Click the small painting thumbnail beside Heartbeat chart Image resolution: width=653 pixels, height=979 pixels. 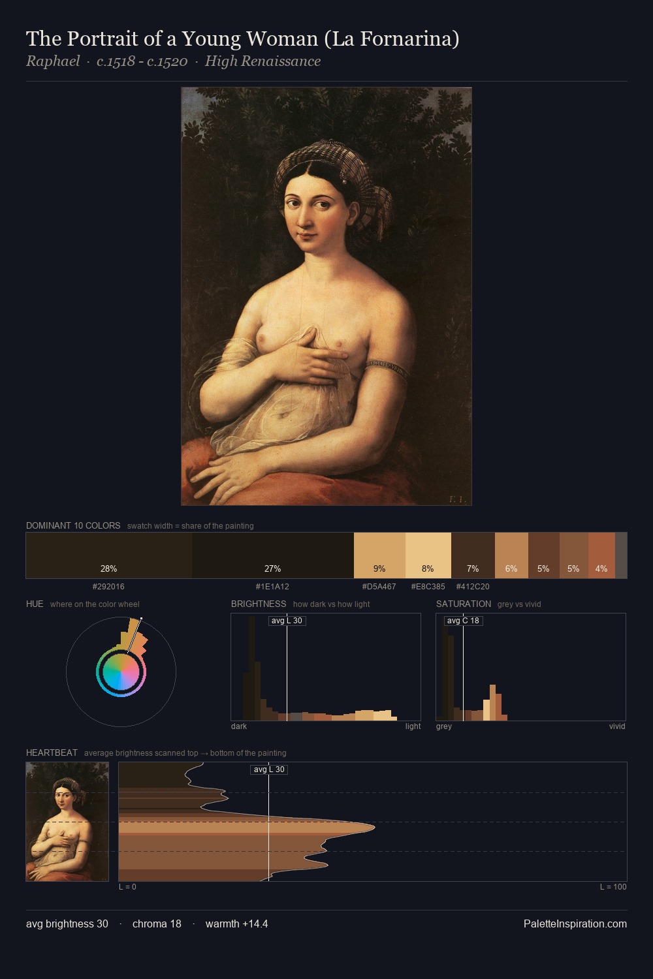[x=67, y=822]
